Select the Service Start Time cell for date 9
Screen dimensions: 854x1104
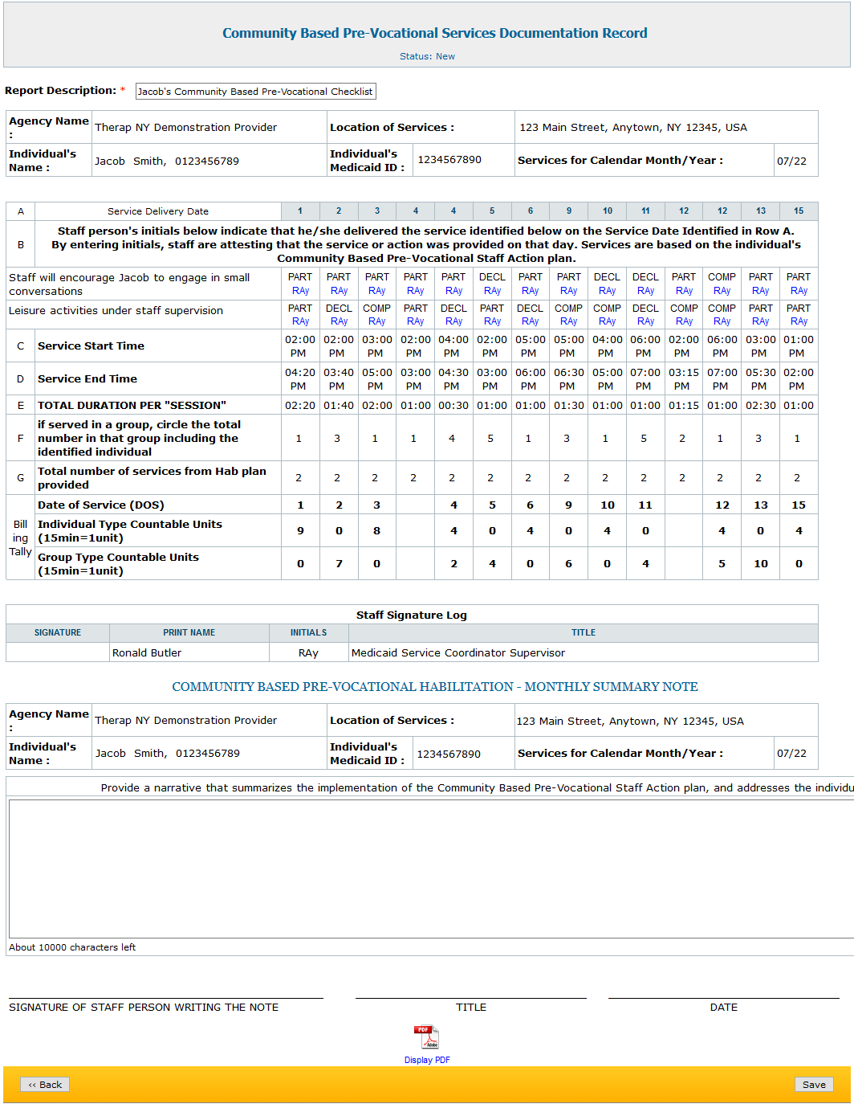pos(568,346)
